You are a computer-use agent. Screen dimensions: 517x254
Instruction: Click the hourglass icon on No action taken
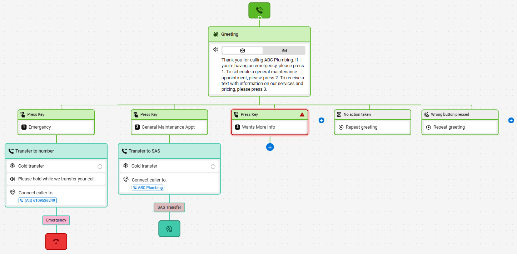click(x=339, y=114)
